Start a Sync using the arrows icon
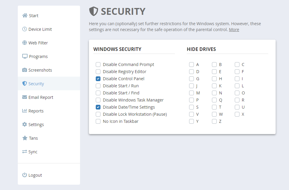Screen dimensions: 289x190 tap(24, 152)
